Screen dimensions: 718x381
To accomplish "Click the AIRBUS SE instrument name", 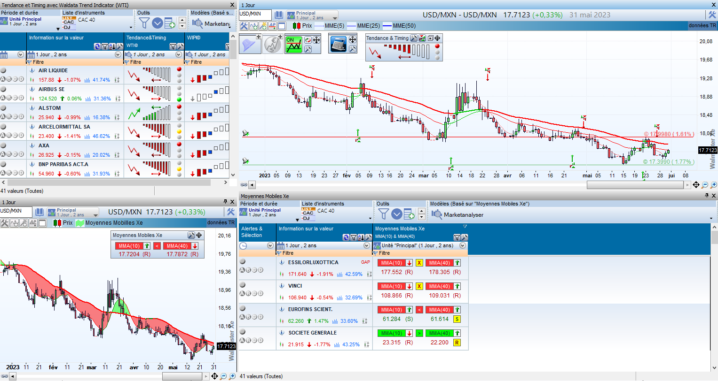I will [x=52, y=89].
